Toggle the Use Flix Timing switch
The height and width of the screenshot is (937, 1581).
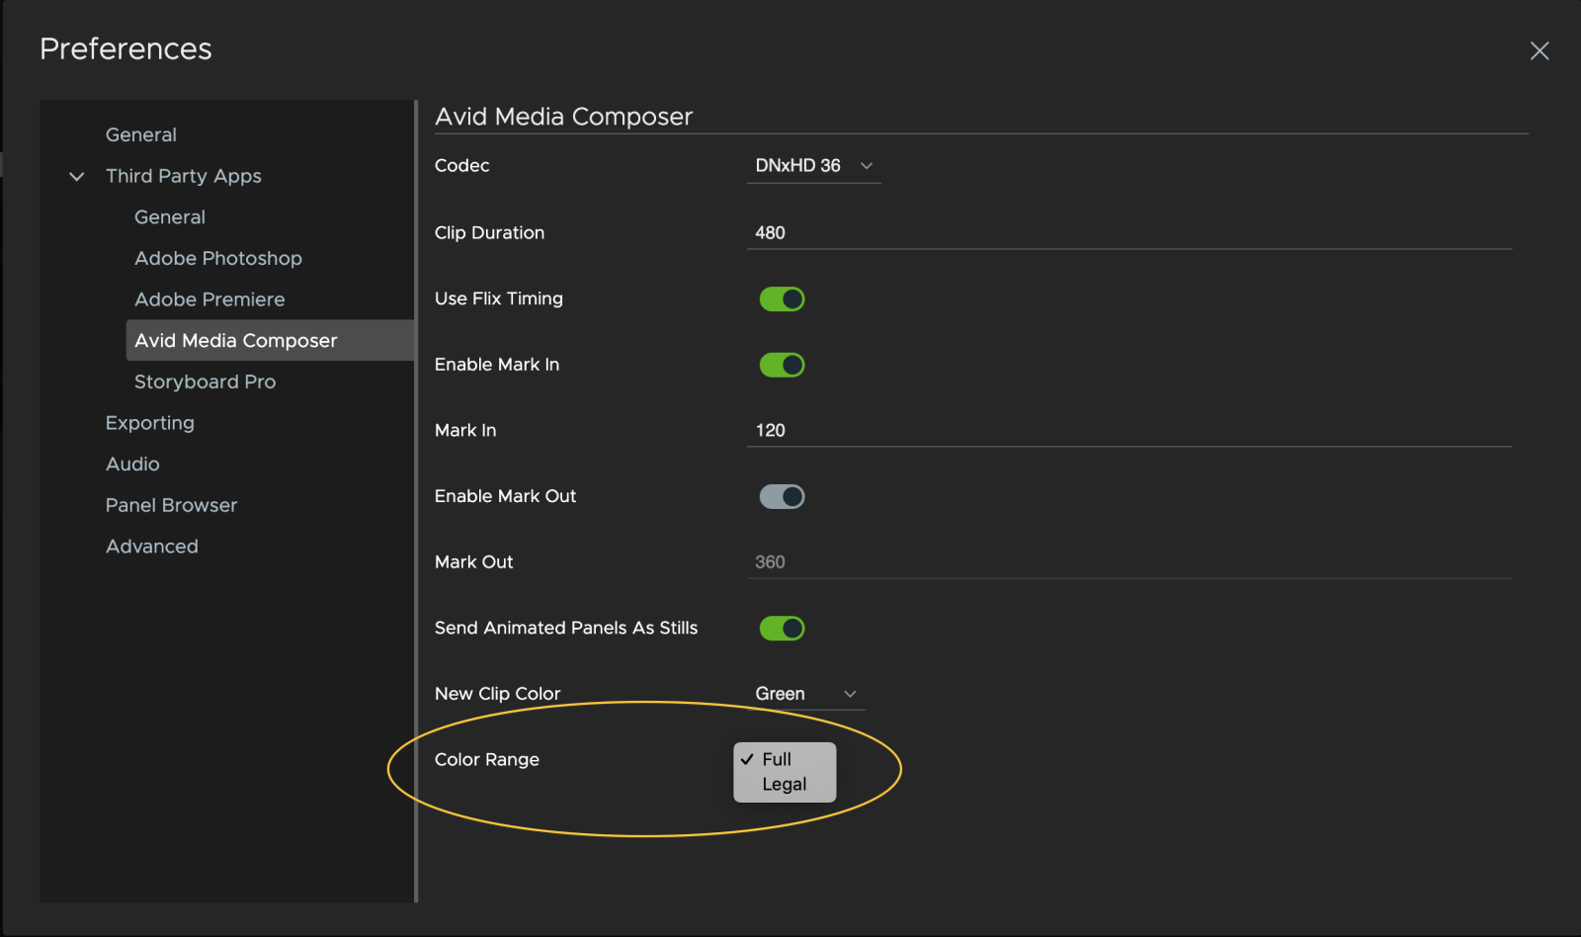click(782, 298)
